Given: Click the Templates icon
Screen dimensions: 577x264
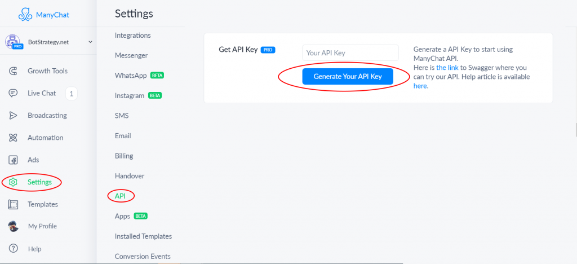Looking at the screenshot, I should click(x=14, y=204).
